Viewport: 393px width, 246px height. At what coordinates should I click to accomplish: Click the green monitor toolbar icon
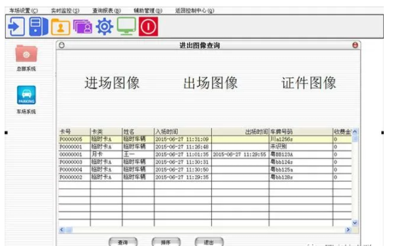pyautogui.click(x=126, y=26)
